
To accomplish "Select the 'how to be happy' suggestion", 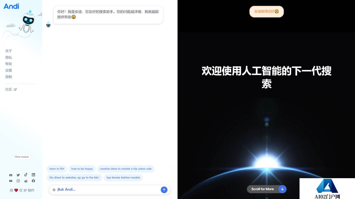I will [x=82, y=169].
